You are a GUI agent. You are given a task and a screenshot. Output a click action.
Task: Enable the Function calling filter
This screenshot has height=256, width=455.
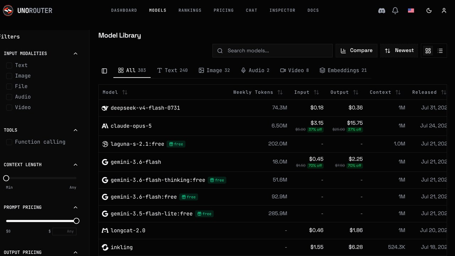tap(9, 142)
